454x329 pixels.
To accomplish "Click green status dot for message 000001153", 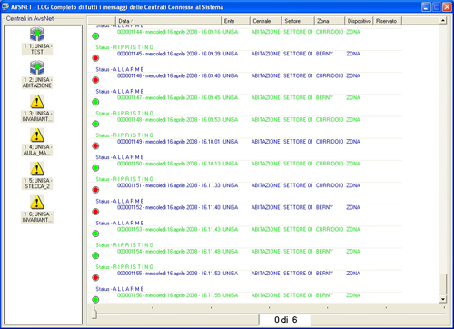I will tap(95, 234).
